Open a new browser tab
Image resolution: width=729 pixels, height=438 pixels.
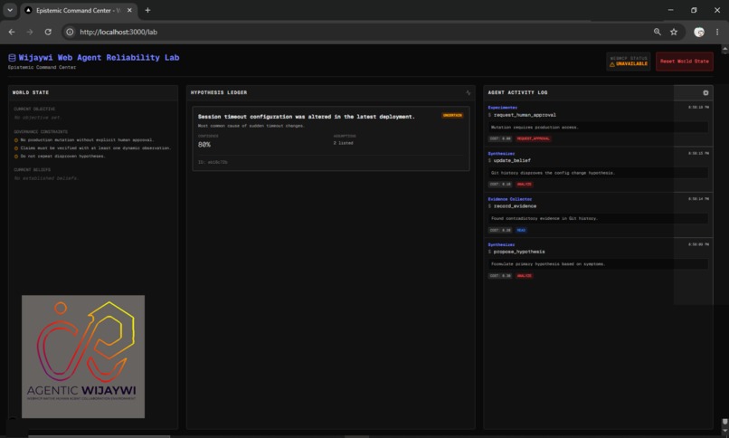click(147, 10)
